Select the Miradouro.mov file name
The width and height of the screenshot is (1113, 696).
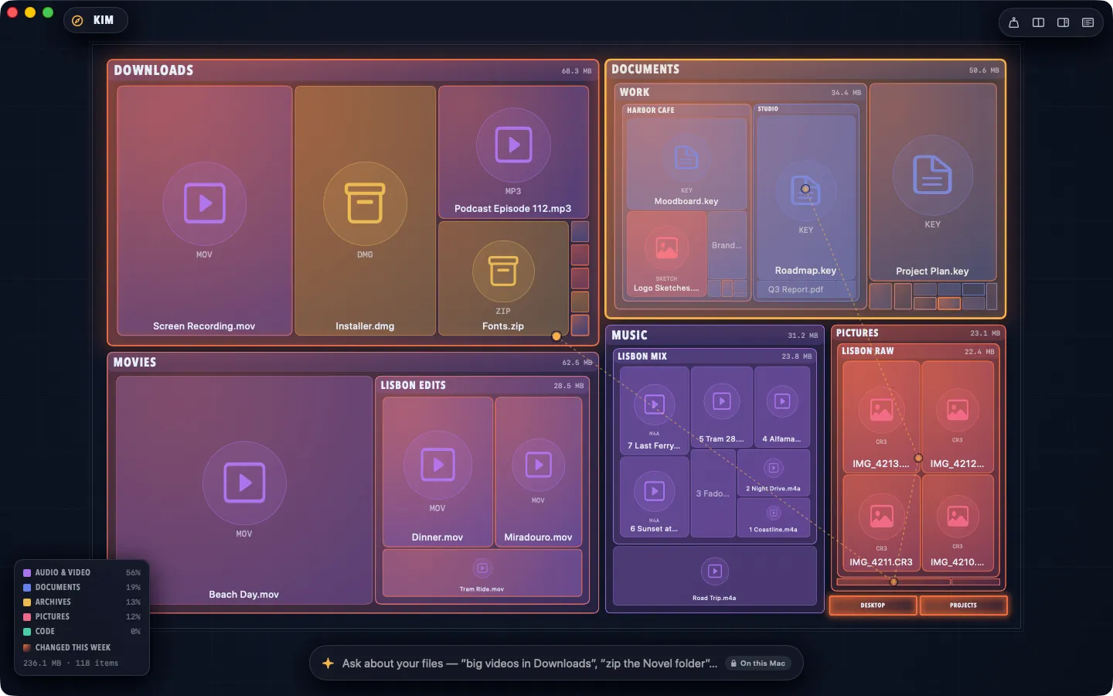(x=538, y=537)
